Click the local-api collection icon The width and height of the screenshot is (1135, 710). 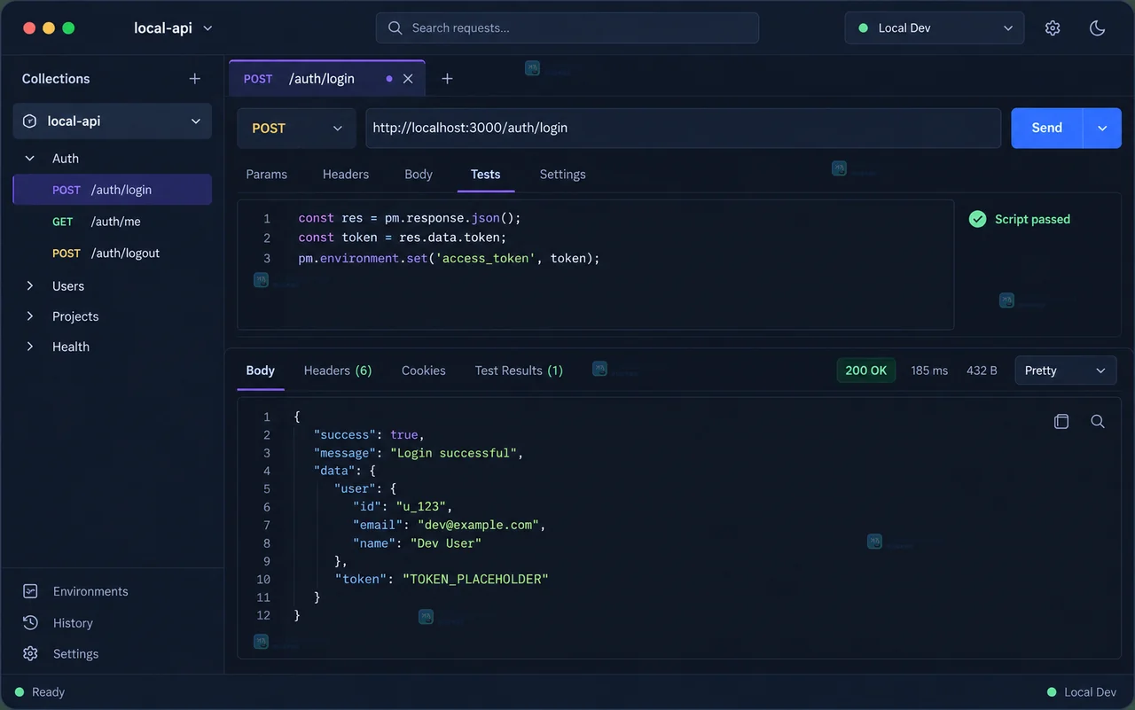29,121
